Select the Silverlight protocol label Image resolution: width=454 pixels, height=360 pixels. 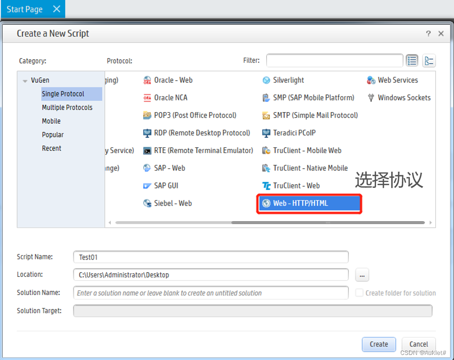[288, 80]
